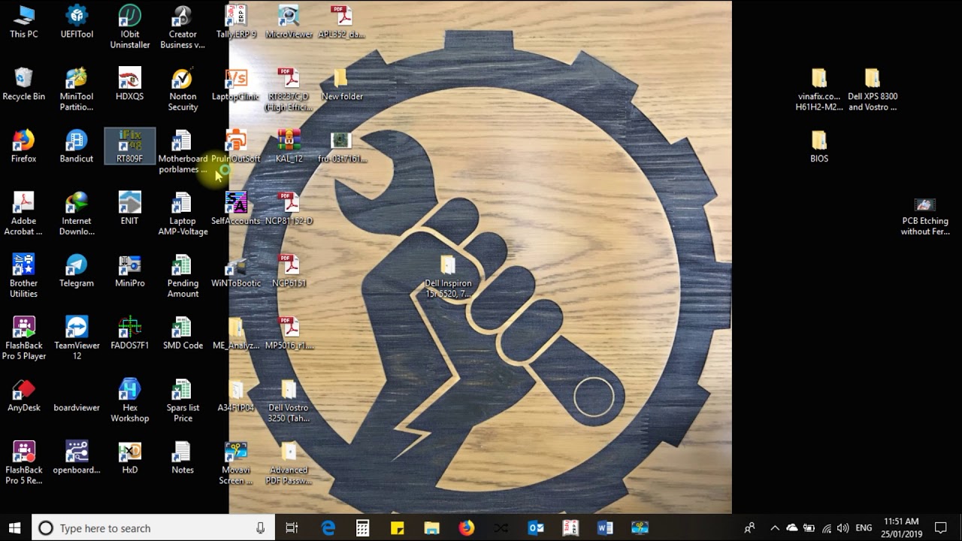
Task: Open NCP81152-D PDF
Action: coord(289,209)
